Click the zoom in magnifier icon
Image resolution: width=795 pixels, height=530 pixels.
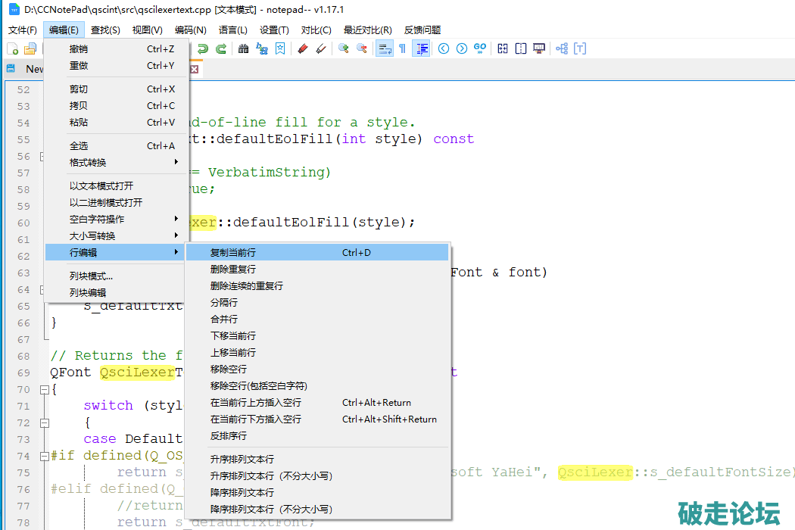(344, 48)
